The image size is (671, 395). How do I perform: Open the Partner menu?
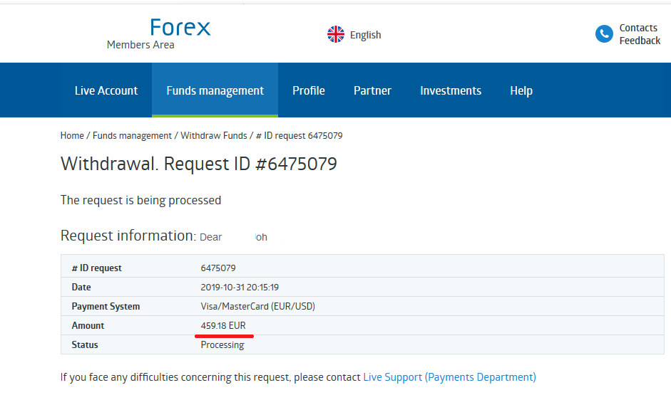pyautogui.click(x=372, y=90)
